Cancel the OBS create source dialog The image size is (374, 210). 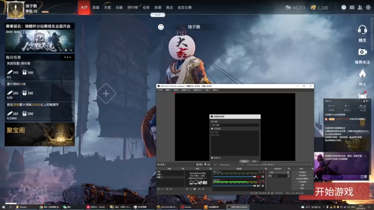254,161
